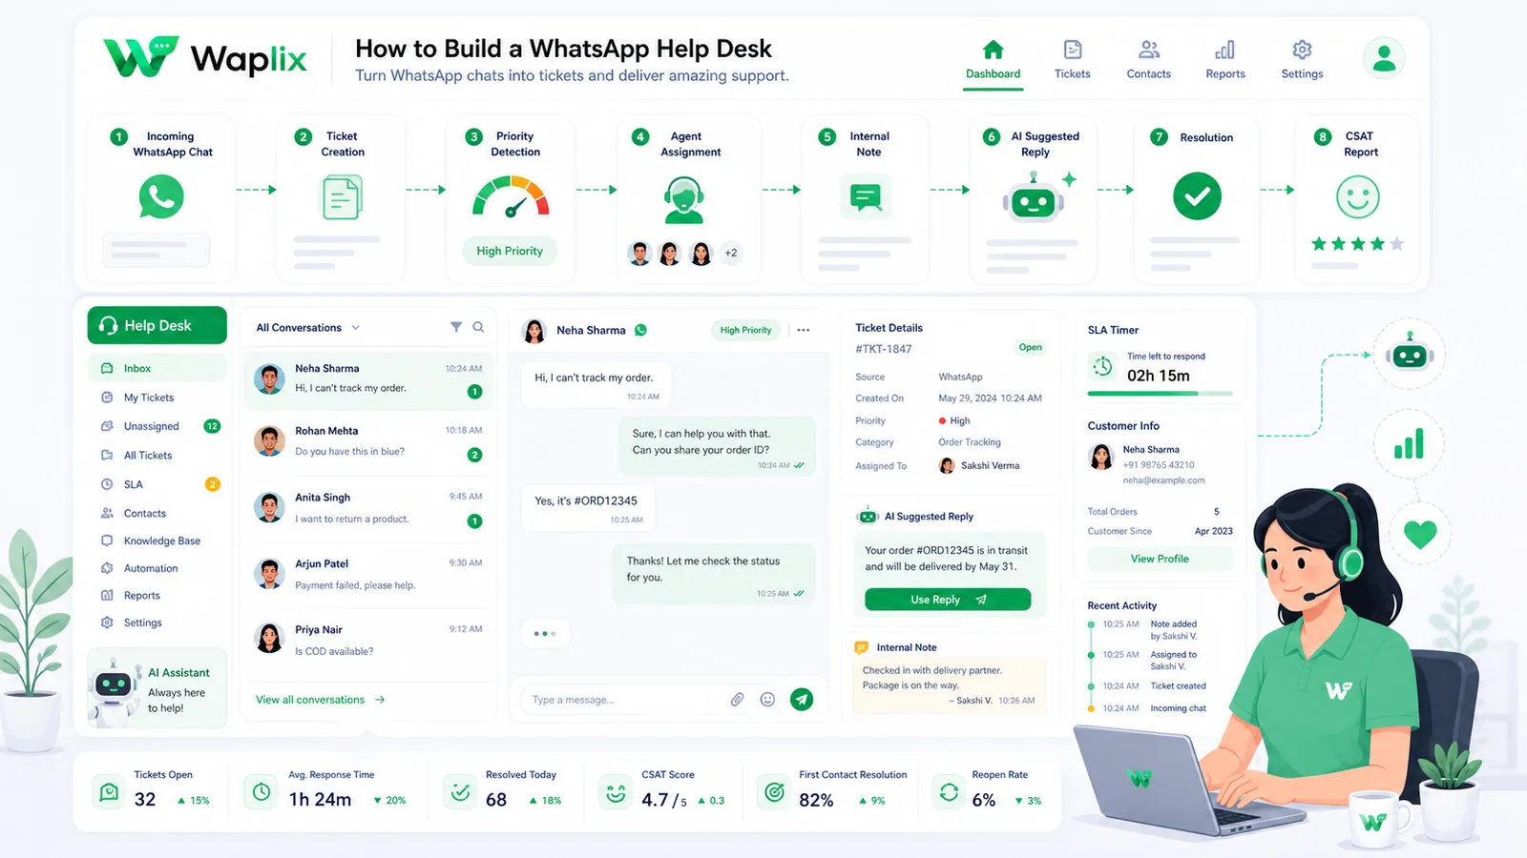Click the Agent Assignment headset icon
Screen dimensions: 1527x858
[683, 199]
